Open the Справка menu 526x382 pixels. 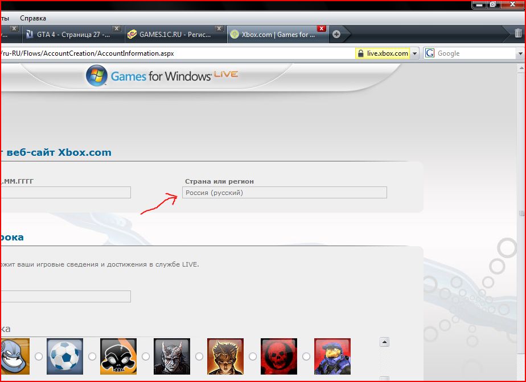[x=32, y=18]
